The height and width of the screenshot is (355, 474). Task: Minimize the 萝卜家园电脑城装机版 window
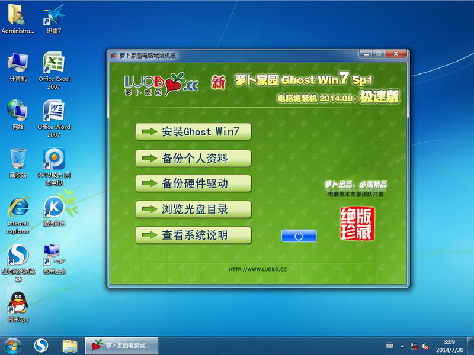click(366, 54)
